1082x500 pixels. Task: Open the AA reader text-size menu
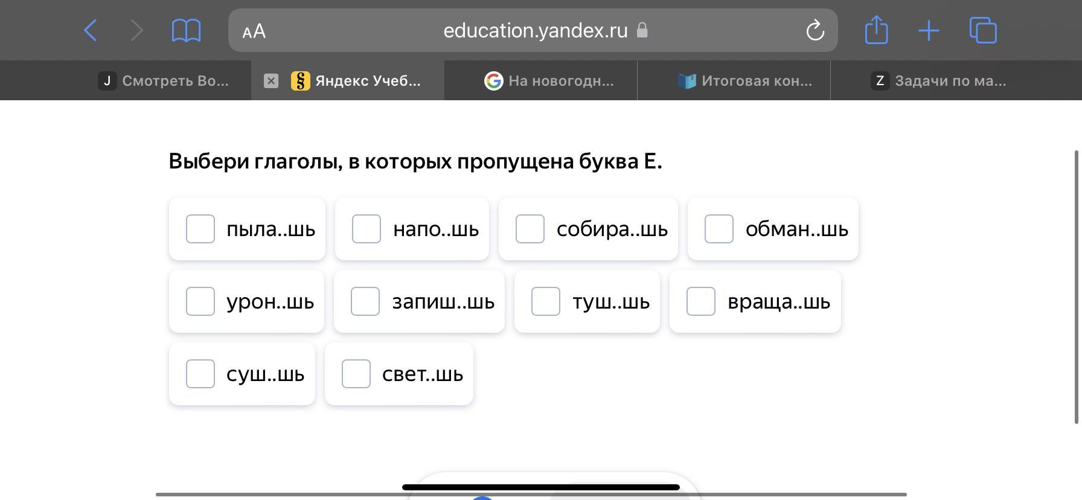254,31
